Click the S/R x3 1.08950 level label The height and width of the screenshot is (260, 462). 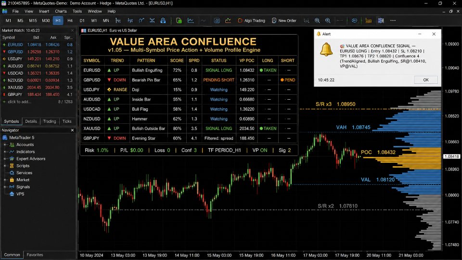(x=335, y=104)
